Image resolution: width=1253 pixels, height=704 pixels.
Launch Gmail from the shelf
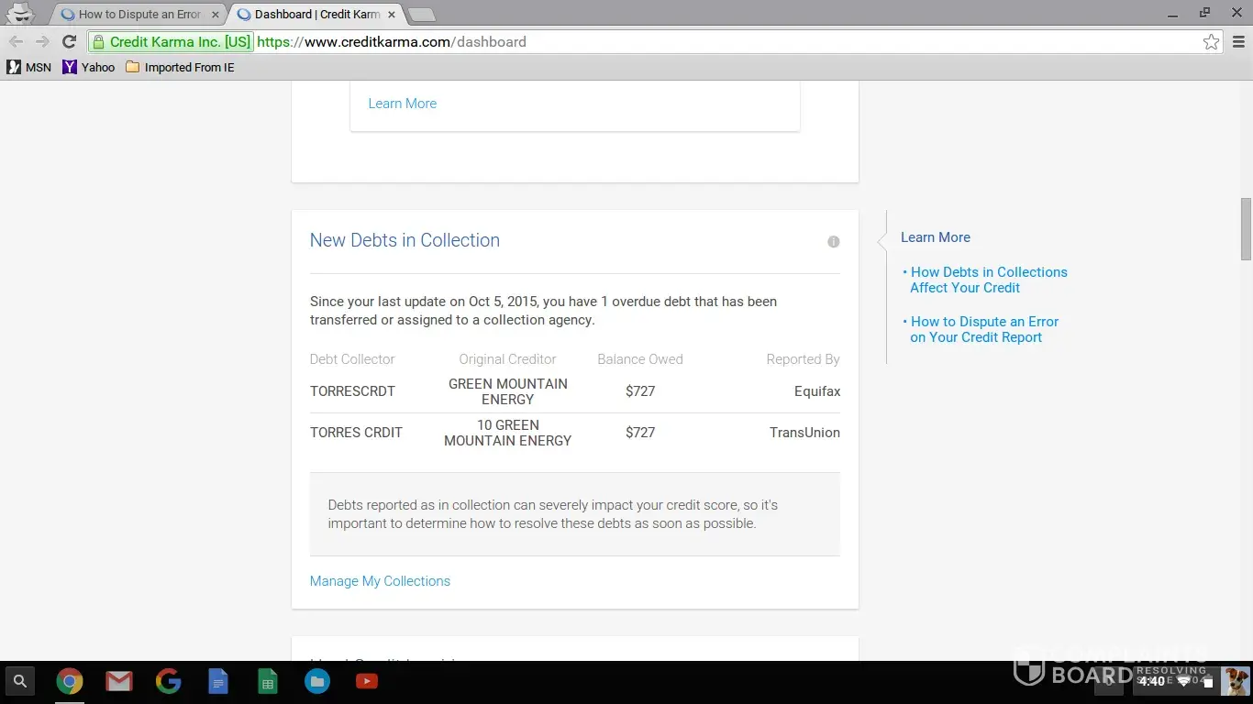tap(119, 681)
